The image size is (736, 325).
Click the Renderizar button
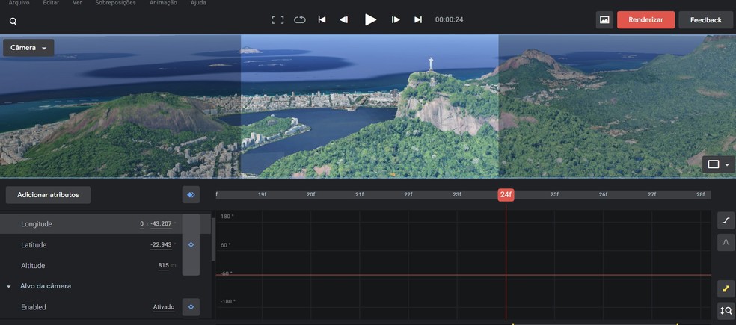pos(645,20)
